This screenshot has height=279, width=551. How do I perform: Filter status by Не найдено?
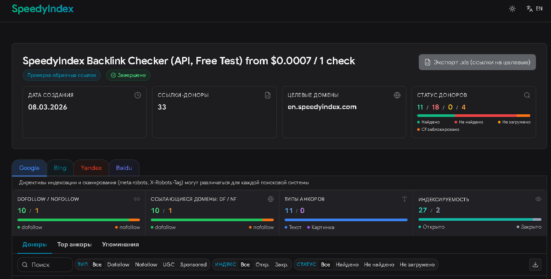tap(379, 265)
